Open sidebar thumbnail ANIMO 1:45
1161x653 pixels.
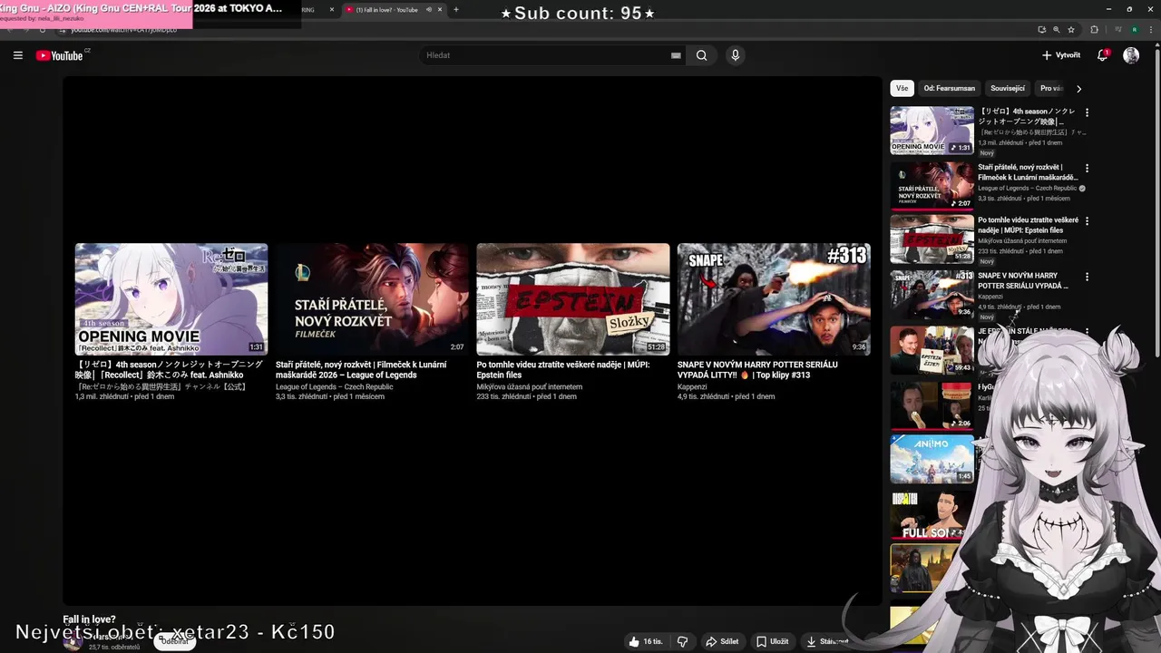click(932, 459)
